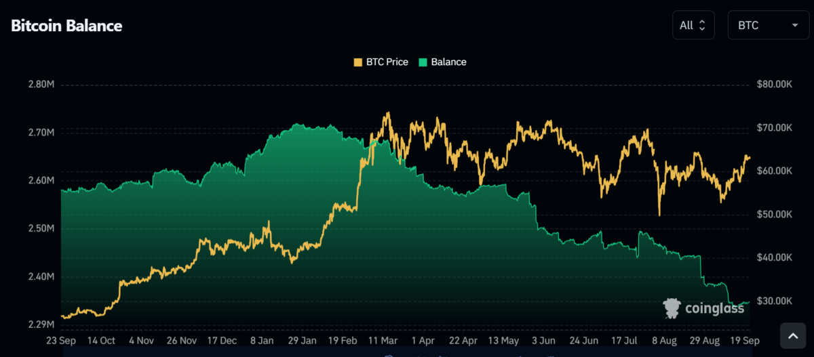
Task: Click the 23 Sep date label on x-axis
Action: click(x=62, y=341)
